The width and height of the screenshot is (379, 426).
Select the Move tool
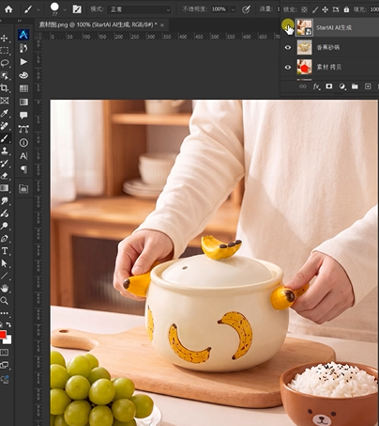[x=5, y=39]
